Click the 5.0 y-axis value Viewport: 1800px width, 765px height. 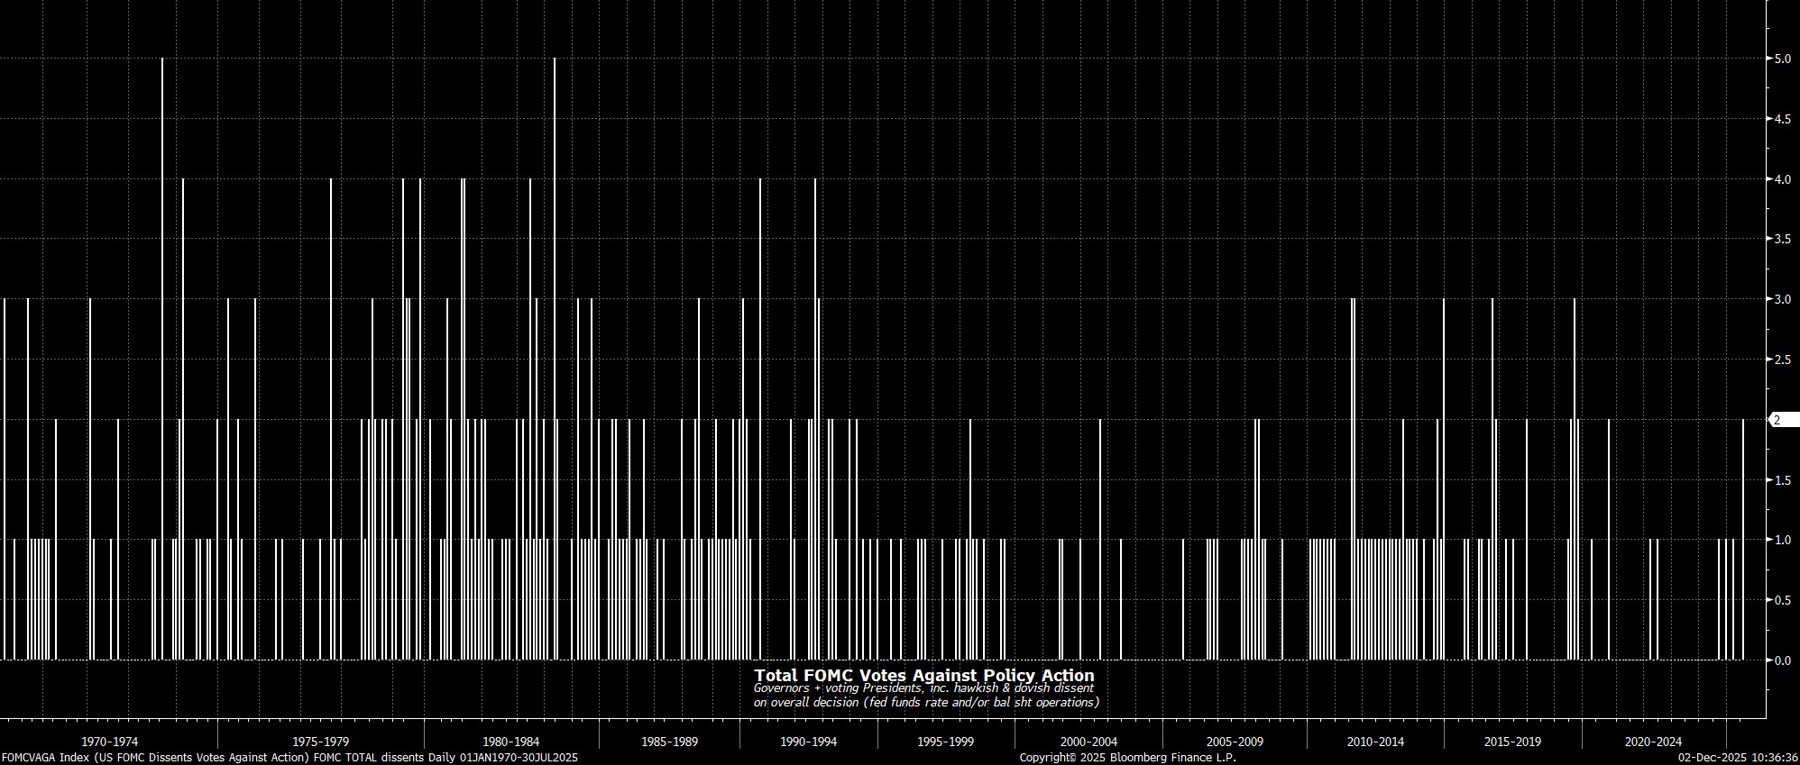pos(1782,59)
